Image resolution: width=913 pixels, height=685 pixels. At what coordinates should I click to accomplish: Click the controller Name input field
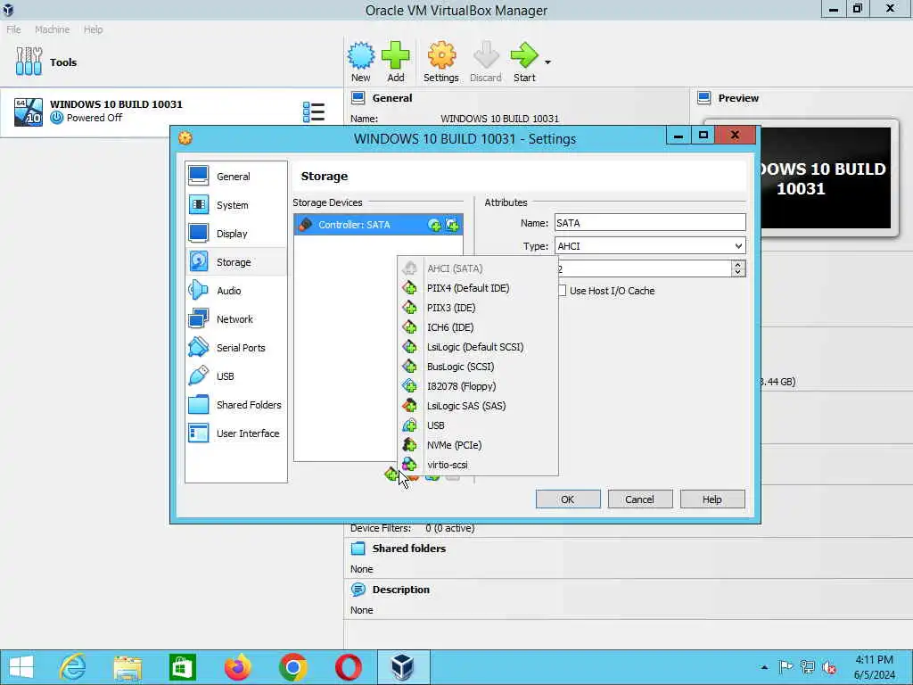650,222
